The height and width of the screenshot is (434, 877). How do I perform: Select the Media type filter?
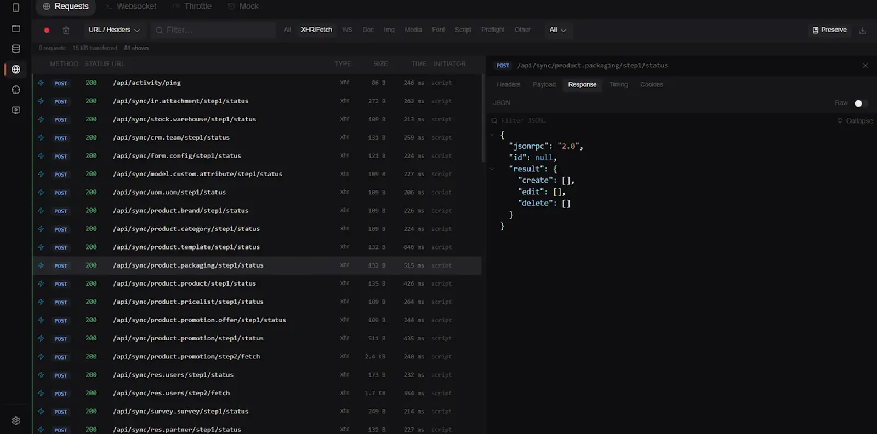pyautogui.click(x=413, y=30)
